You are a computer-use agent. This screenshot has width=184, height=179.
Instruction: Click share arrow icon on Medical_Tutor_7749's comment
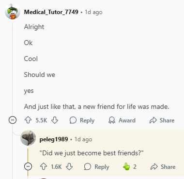[x=153, y=120]
